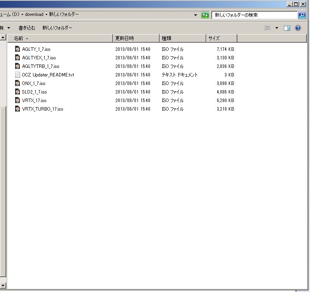Click the ISO ファイル type of VRTX_17.iso
This screenshot has width=310, height=293.
(x=172, y=101)
